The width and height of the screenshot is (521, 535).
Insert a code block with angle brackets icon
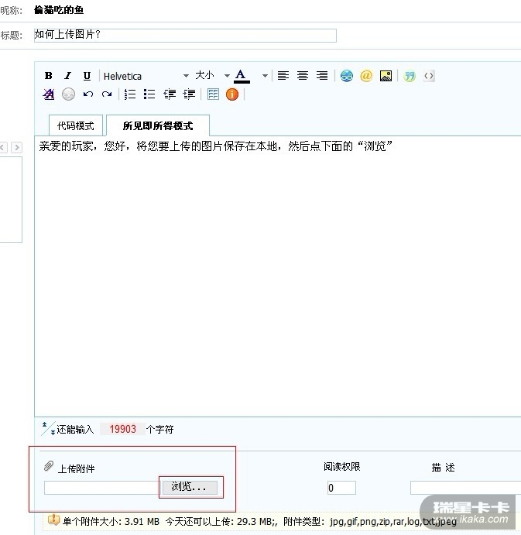click(429, 76)
